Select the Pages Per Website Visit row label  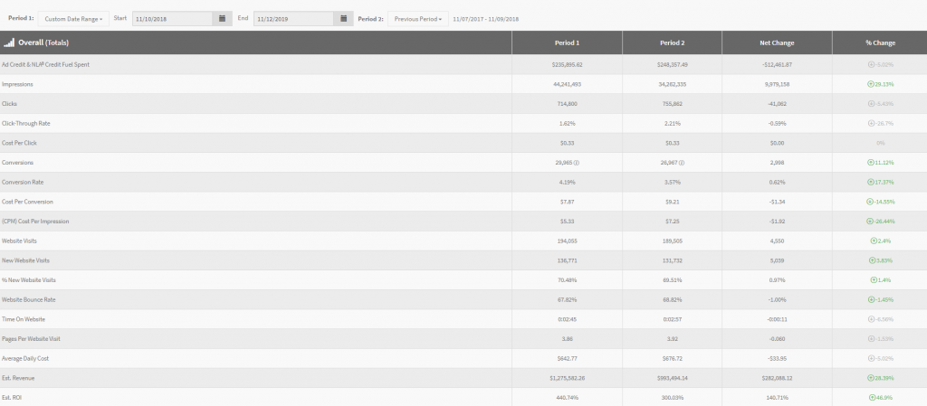point(31,339)
